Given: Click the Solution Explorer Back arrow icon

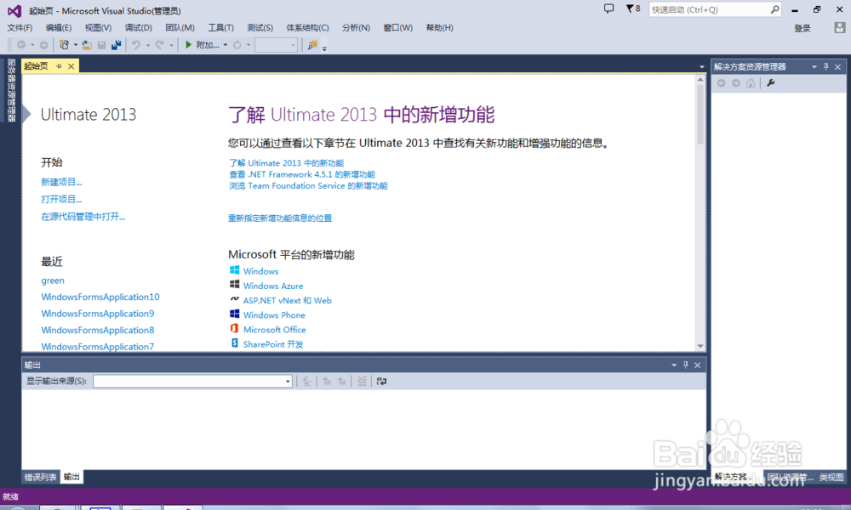Looking at the screenshot, I should pos(722,83).
